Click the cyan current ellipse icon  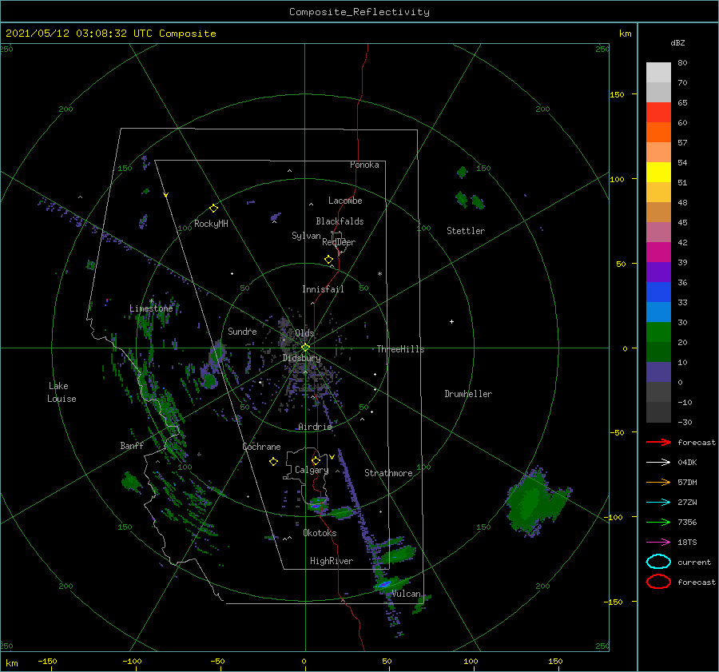[x=658, y=562]
